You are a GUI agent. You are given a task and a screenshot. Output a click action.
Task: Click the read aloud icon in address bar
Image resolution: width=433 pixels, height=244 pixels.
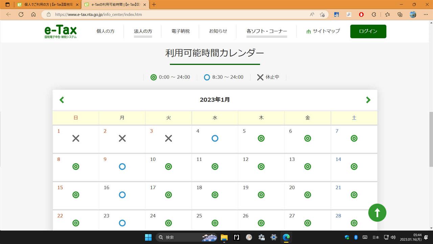pos(312,15)
